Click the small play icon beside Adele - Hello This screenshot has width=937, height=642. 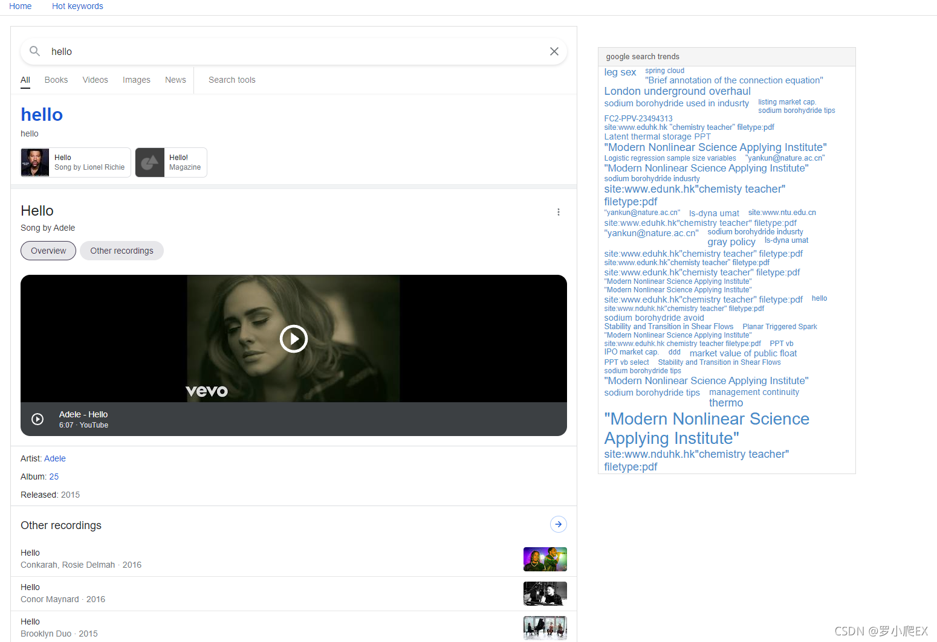point(37,419)
